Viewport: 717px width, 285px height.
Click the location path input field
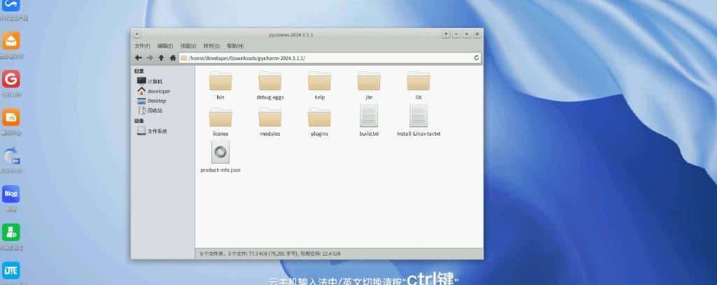pyautogui.click(x=326, y=58)
